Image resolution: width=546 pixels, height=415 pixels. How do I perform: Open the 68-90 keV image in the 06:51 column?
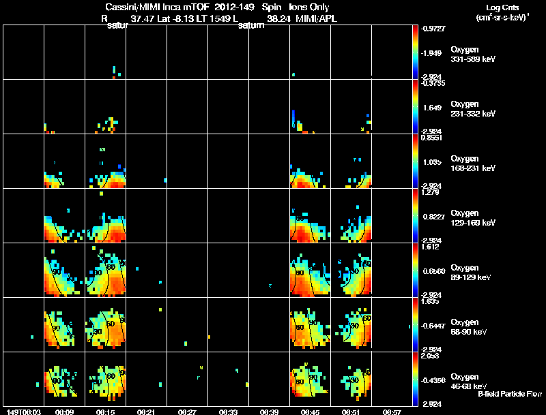(x=351, y=325)
